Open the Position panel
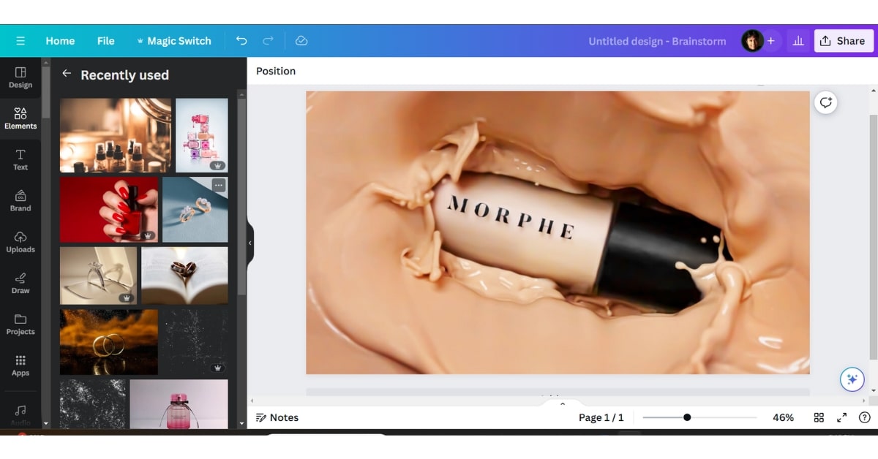The image size is (878, 459). click(x=276, y=71)
